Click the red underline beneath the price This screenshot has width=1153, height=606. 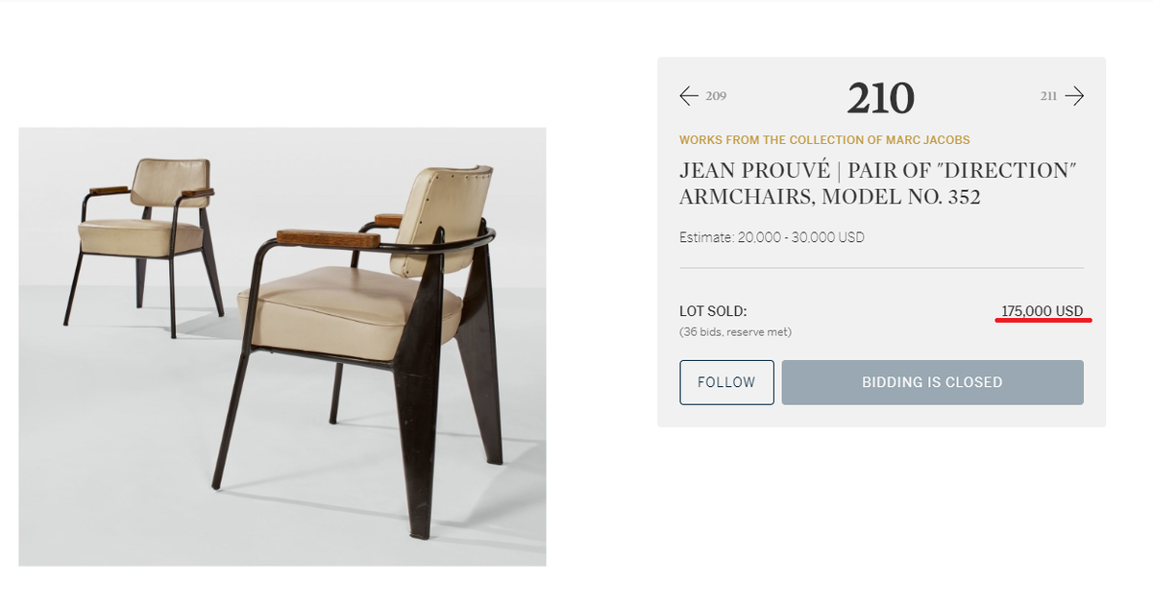click(x=1043, y=322)
